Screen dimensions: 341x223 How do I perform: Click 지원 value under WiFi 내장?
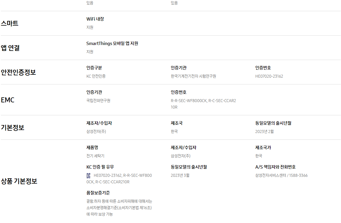(x=90, y=27)
